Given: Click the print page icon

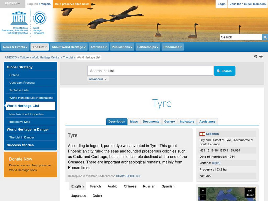Looking at the screenshot, I should click(x=261, y=56).
